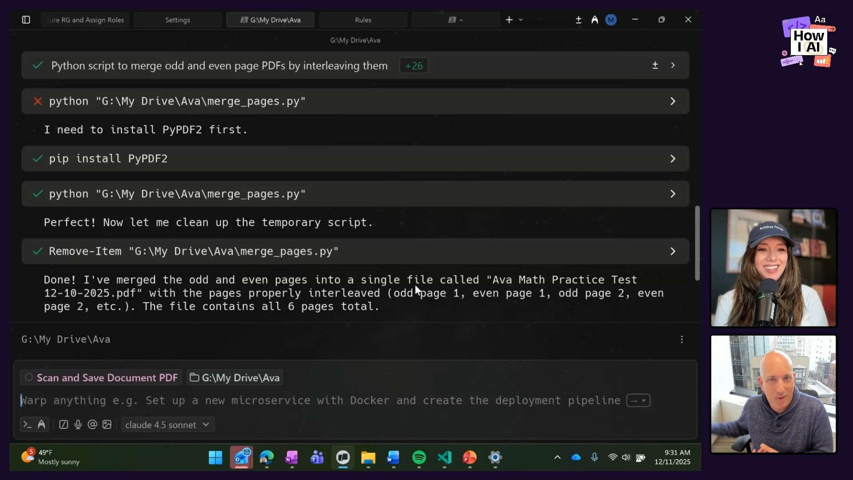Viewport: 853px width, 480px height.
Task: Expand the successful python merge_pages.py command
Action: [673, 194]
